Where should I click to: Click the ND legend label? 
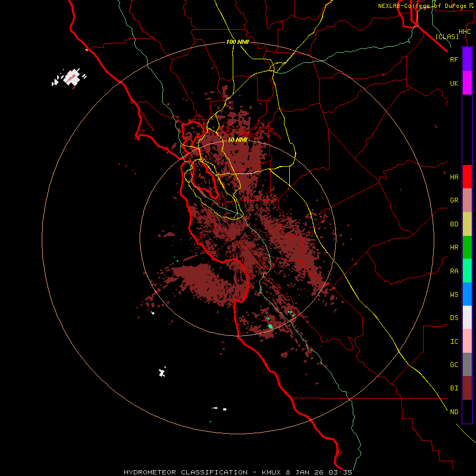(454, 412)
